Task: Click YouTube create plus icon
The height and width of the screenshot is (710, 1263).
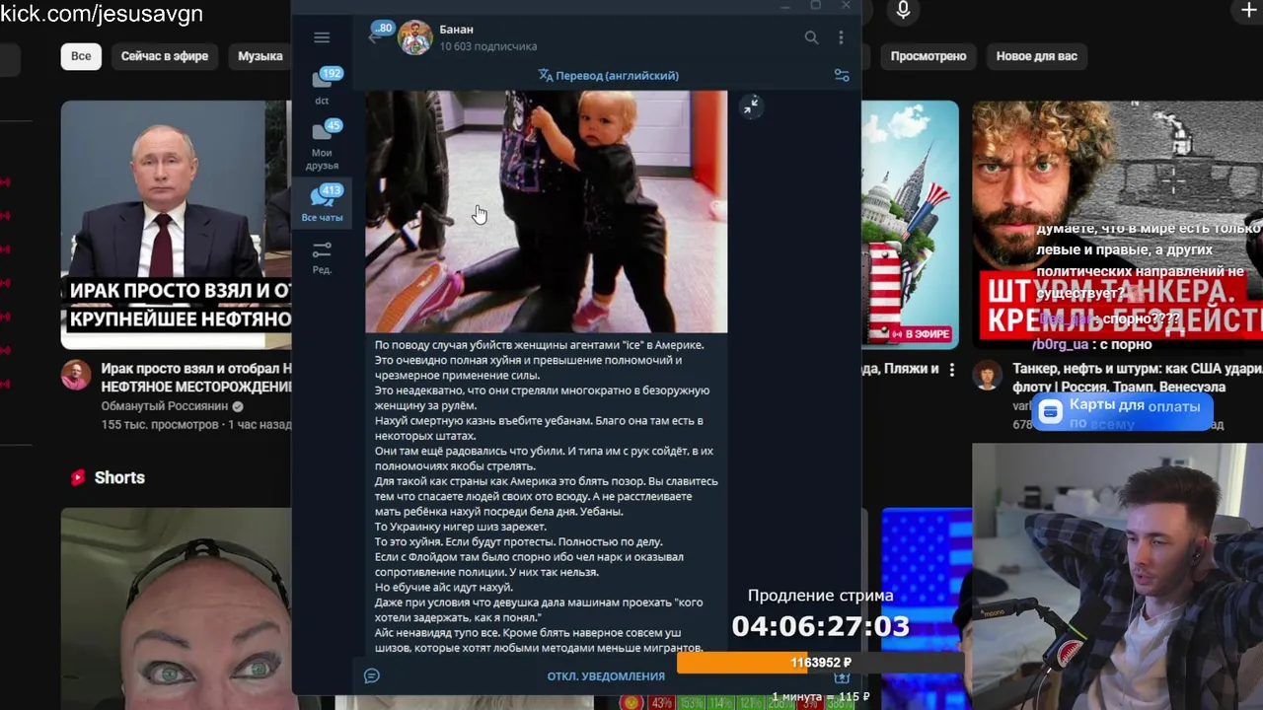Action: [1249, 10]
